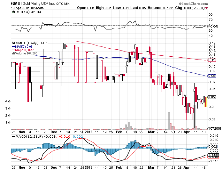The image size is (222, 170).
Task: Click the 90 level on the RSI axis
Action: click(x=211, y=15)
